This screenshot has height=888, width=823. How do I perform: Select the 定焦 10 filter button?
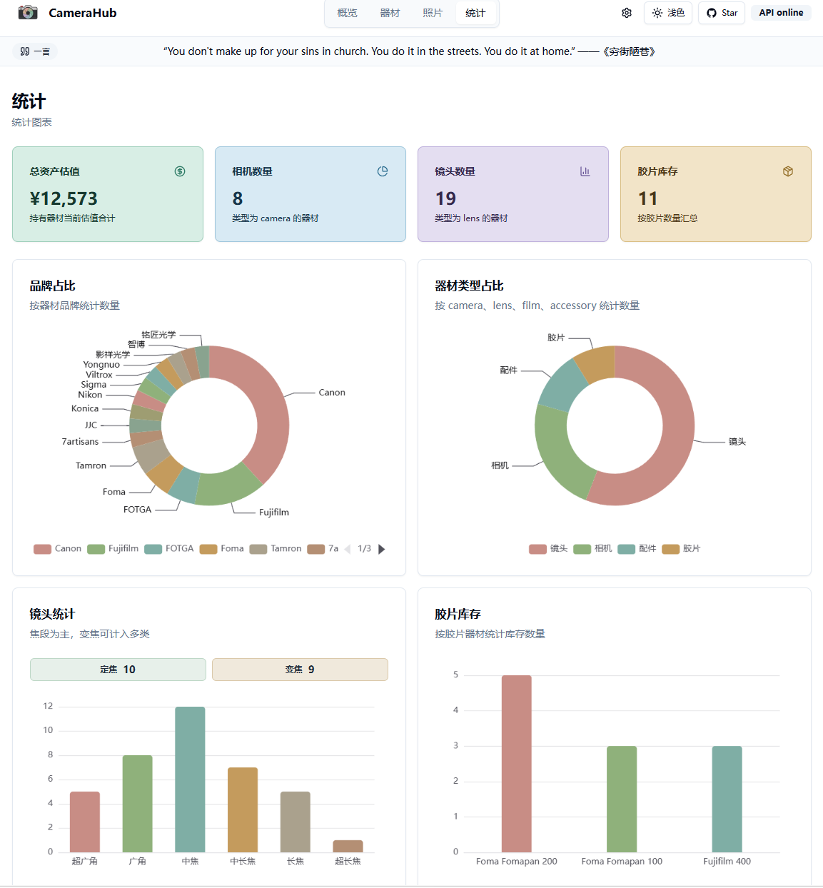118,670
